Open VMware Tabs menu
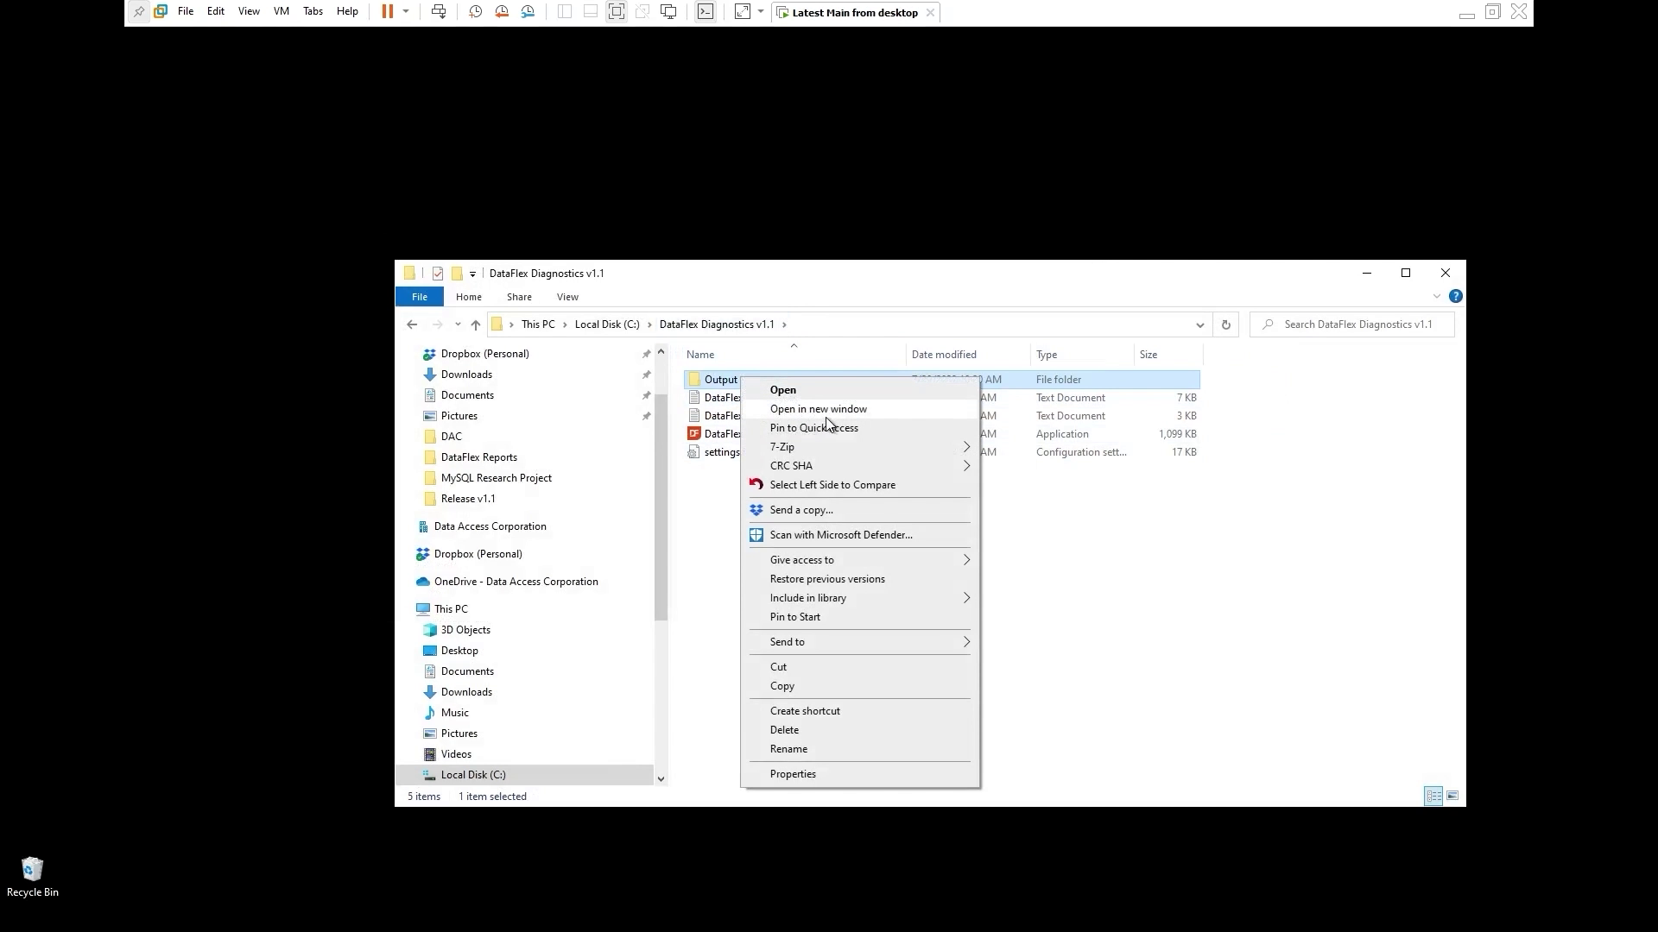The image size is (1658, 932). pos(313,12)
